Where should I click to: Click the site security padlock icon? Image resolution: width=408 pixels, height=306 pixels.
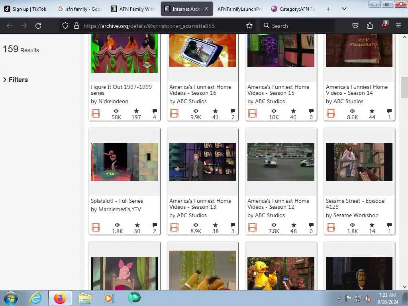(76, 26)
